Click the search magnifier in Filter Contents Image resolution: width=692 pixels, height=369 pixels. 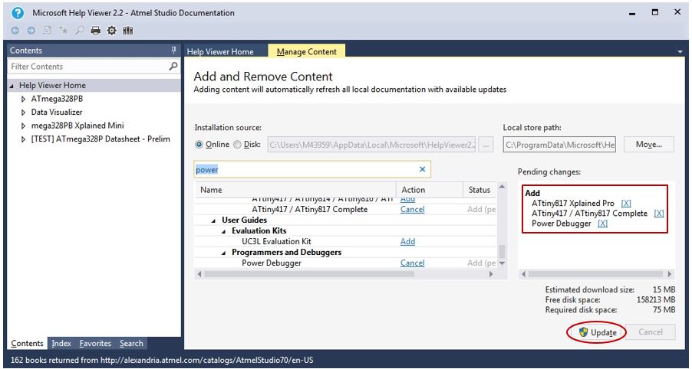tap(173, 67)
